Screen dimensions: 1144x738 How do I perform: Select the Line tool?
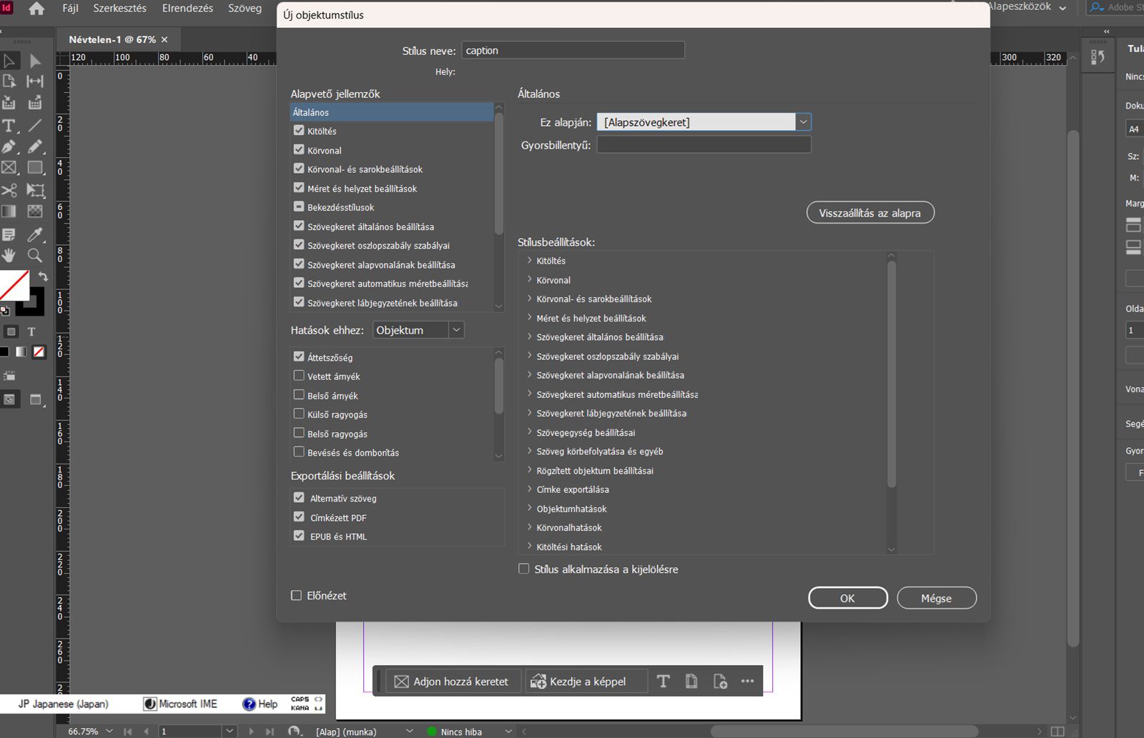[x=35, y=126]
